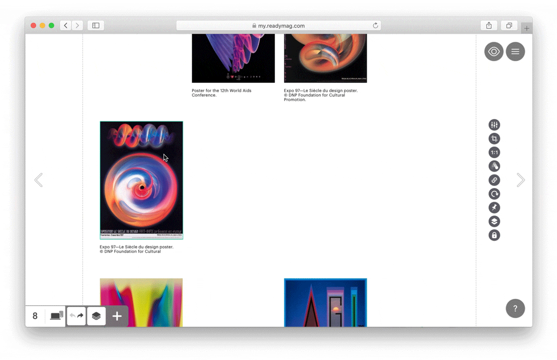Navigate to the next page with the right chevron
This screenshot has height=360, width=557.
coord(520,180)
